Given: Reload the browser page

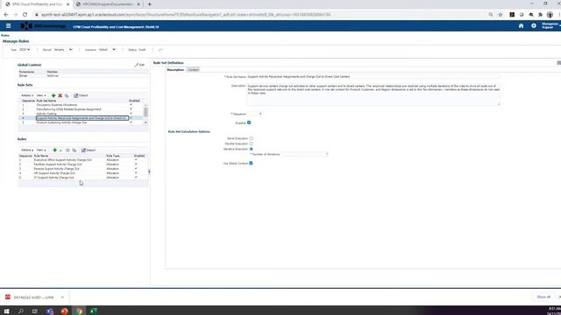Looking at the screenshot, I should [25, 15].
